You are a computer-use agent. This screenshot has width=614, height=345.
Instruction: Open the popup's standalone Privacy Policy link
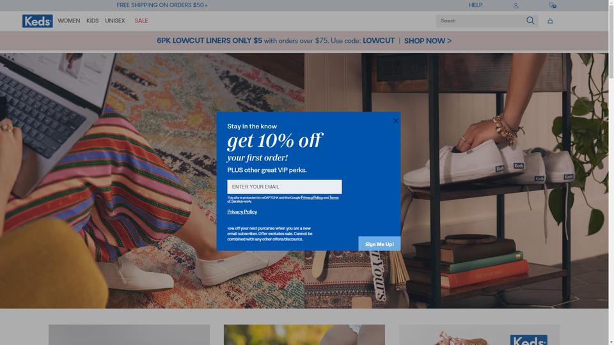coord(242,211)
